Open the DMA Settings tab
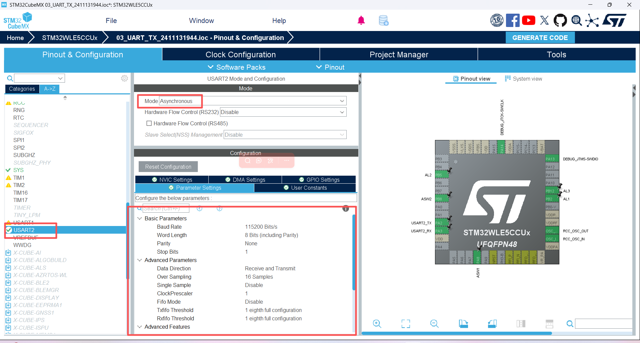This screenshot has width=640, height=343. 245,180
